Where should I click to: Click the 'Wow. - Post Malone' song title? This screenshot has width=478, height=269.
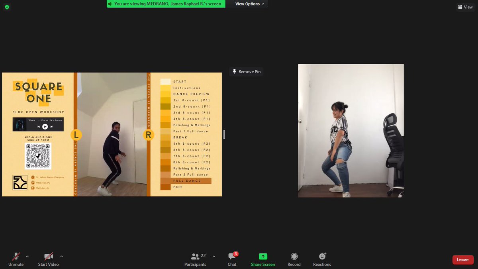point(45,120)
